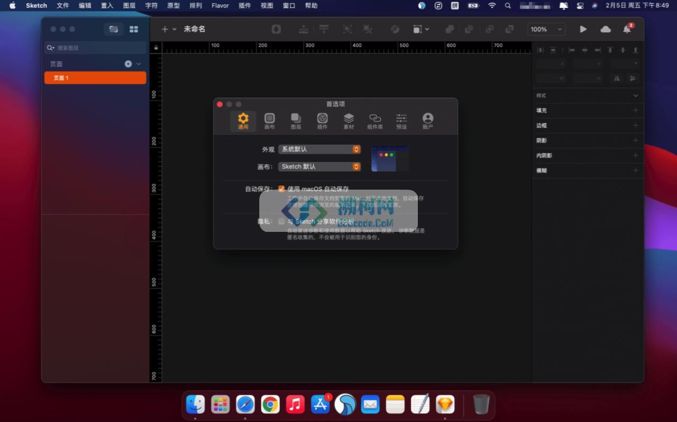
Task: Collapse the 样式 section chevron
Action: (636, 96)
